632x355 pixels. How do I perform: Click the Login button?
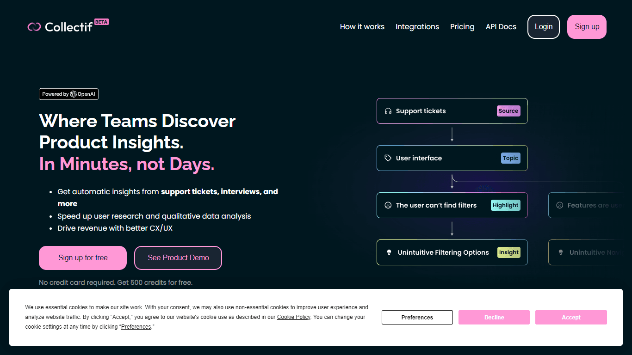click(544, 27)
